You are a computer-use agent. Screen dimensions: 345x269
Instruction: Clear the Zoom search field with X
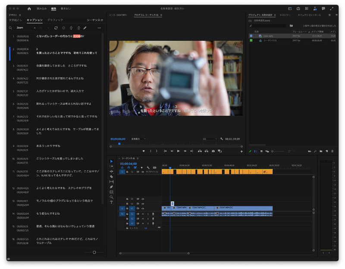point(34,28)
